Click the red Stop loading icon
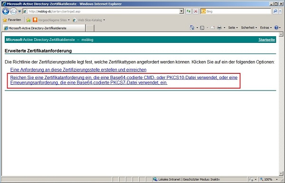Image resolution: width=285 pixels, height=183 pixels. 196,11
